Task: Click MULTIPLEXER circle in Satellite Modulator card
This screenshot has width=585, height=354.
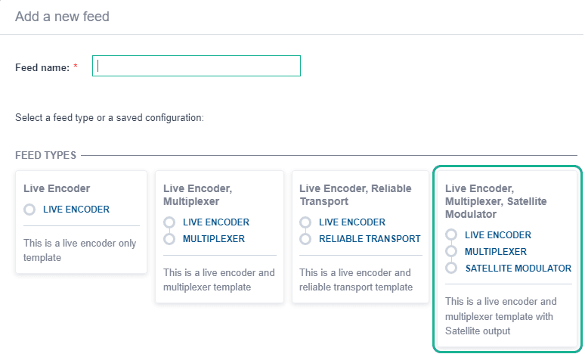Action: [x=451, y=251]
